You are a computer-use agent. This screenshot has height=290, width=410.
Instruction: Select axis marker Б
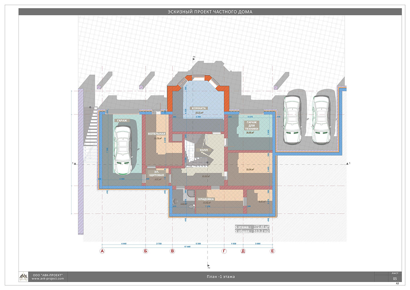(146, 251)
